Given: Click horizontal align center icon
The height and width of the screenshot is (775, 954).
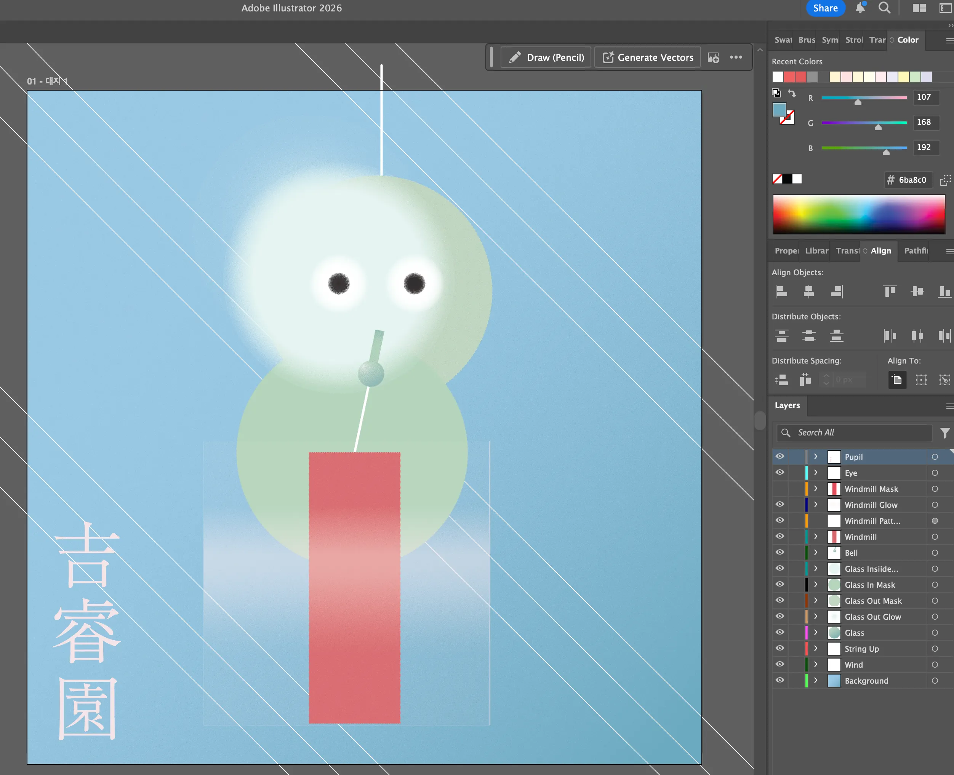Looking at the screenshot, I should coord(809,292).
